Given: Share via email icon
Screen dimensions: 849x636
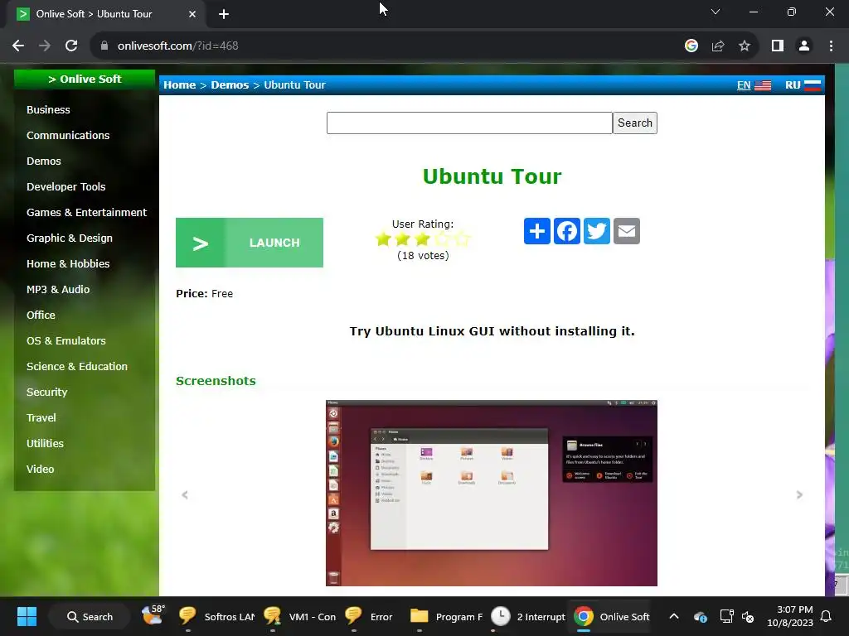Looking at the screenshot, I should click(627, 231).
